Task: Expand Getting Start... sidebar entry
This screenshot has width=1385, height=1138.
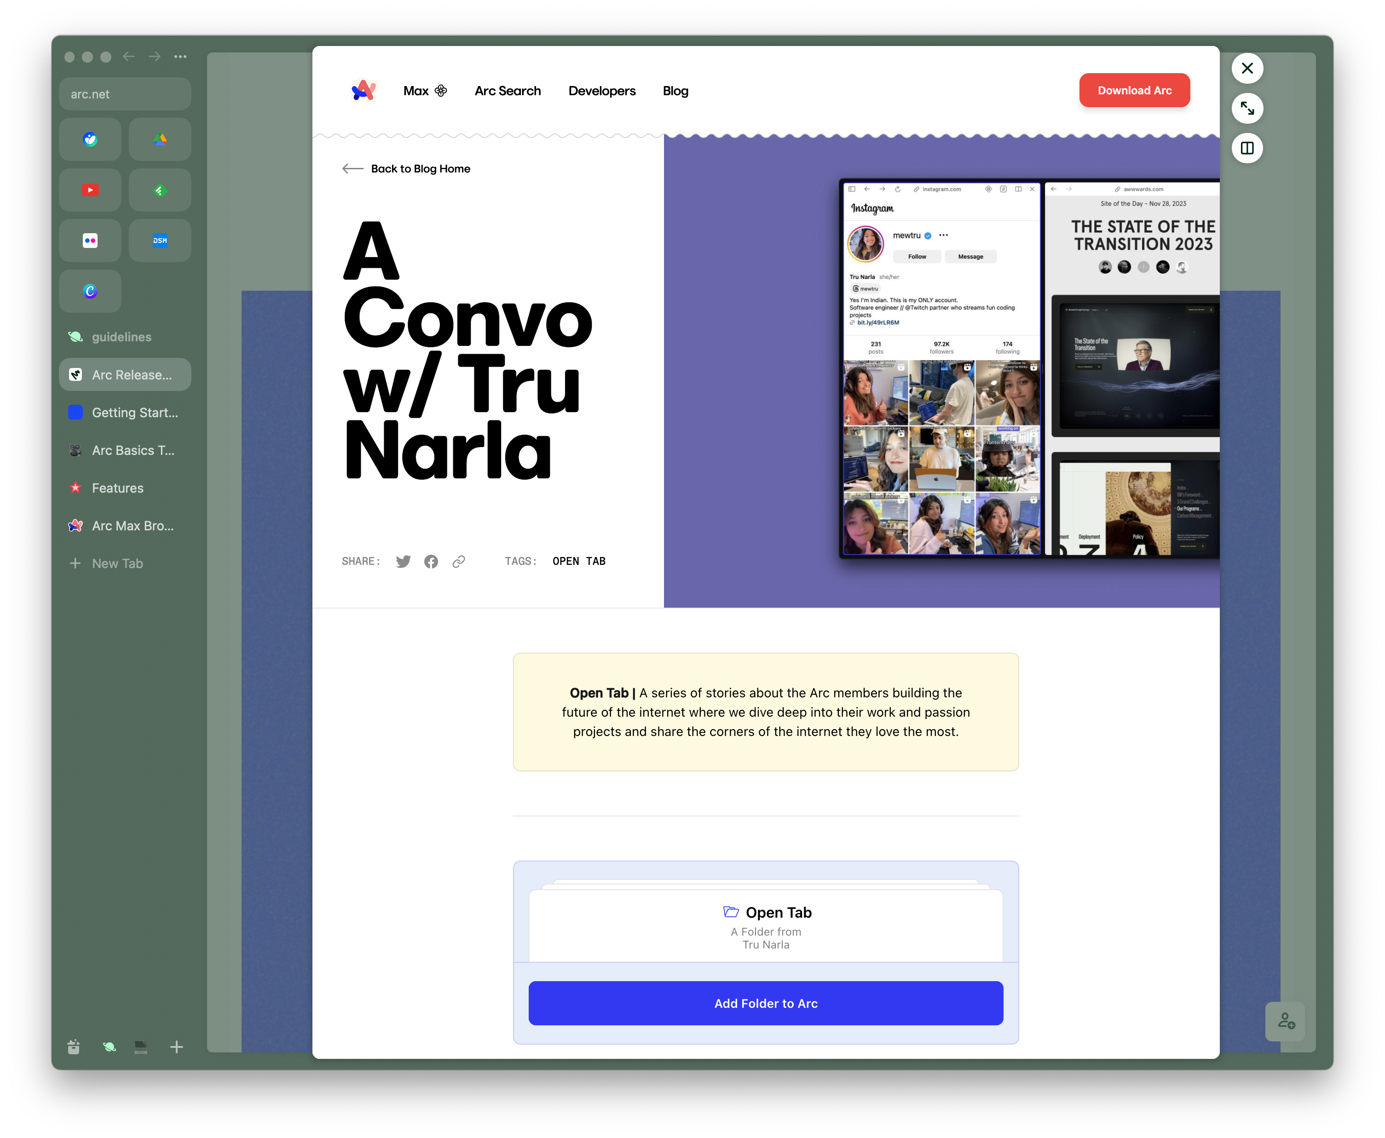Action: (x=125, y=413)
